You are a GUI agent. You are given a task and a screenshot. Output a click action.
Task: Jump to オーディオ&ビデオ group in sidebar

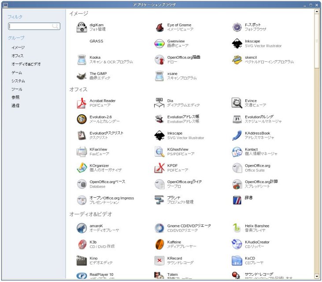[x=26, y=64]
